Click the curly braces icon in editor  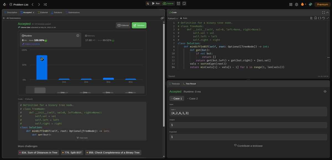click(320, 18)
